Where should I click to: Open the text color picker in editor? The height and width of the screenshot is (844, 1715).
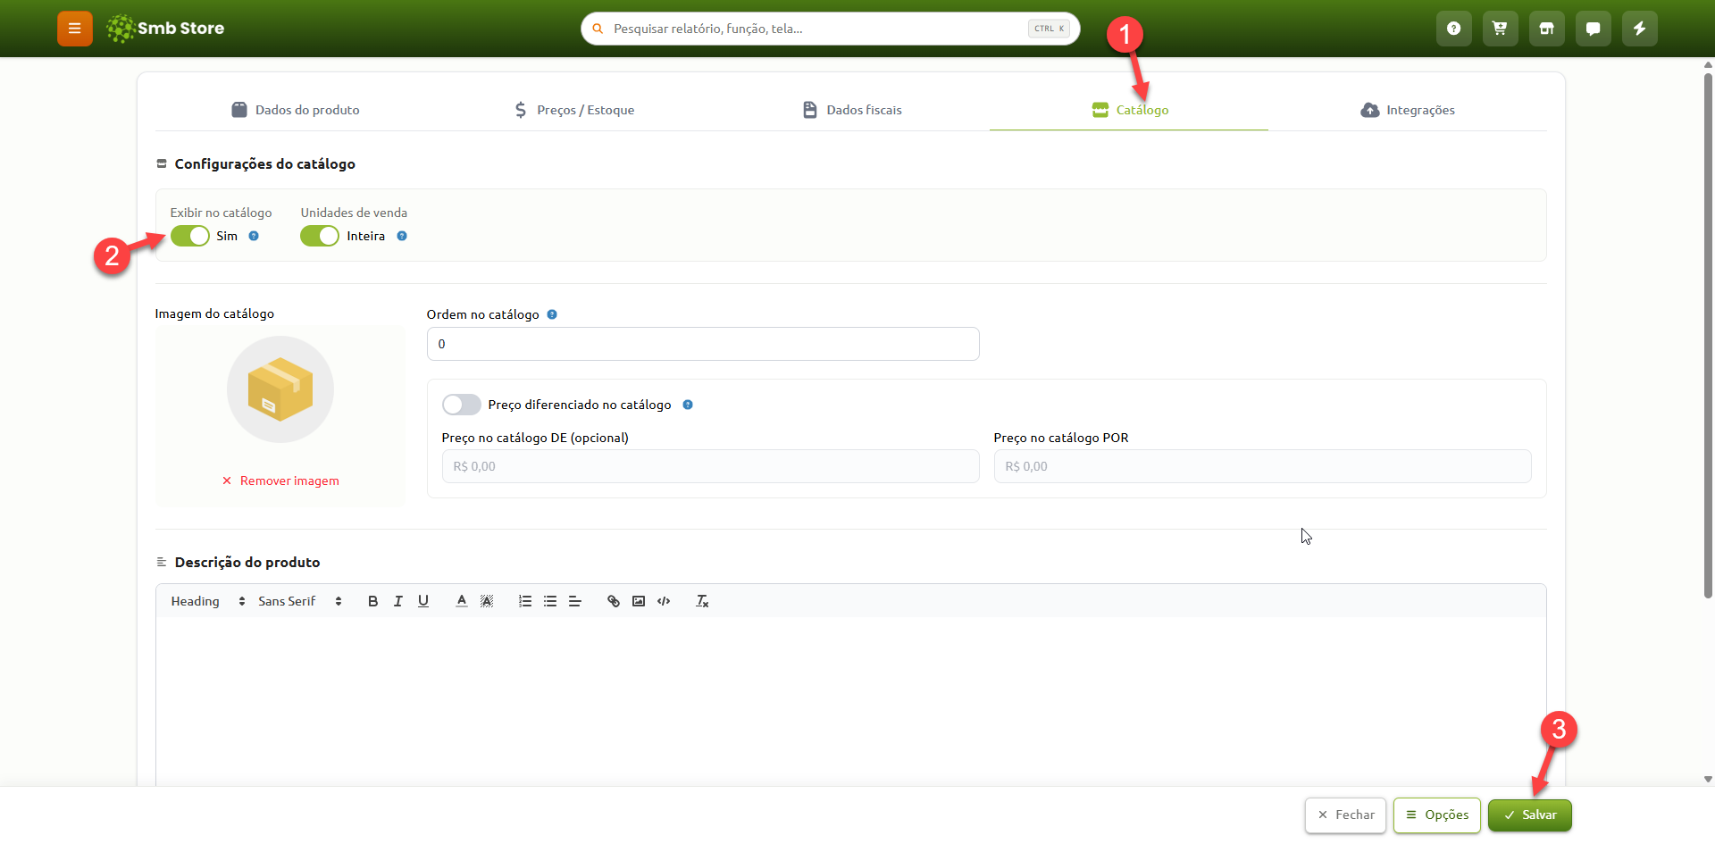(461, 601)
